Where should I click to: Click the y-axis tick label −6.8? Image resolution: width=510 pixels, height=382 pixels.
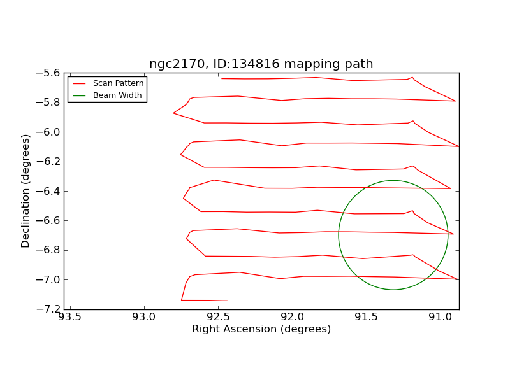pos(48,250)
